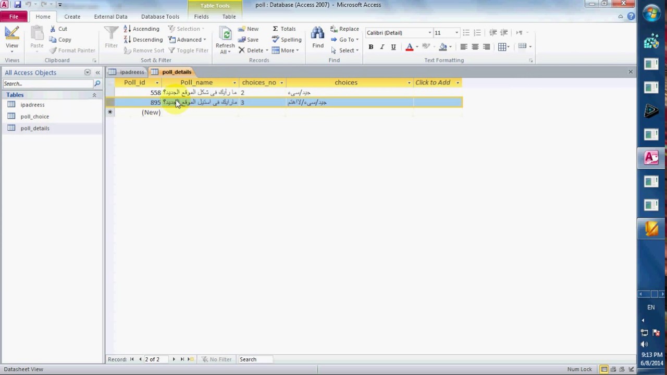The image size is (667, 375).
Task: Create a New record
Action: point(249,29)
